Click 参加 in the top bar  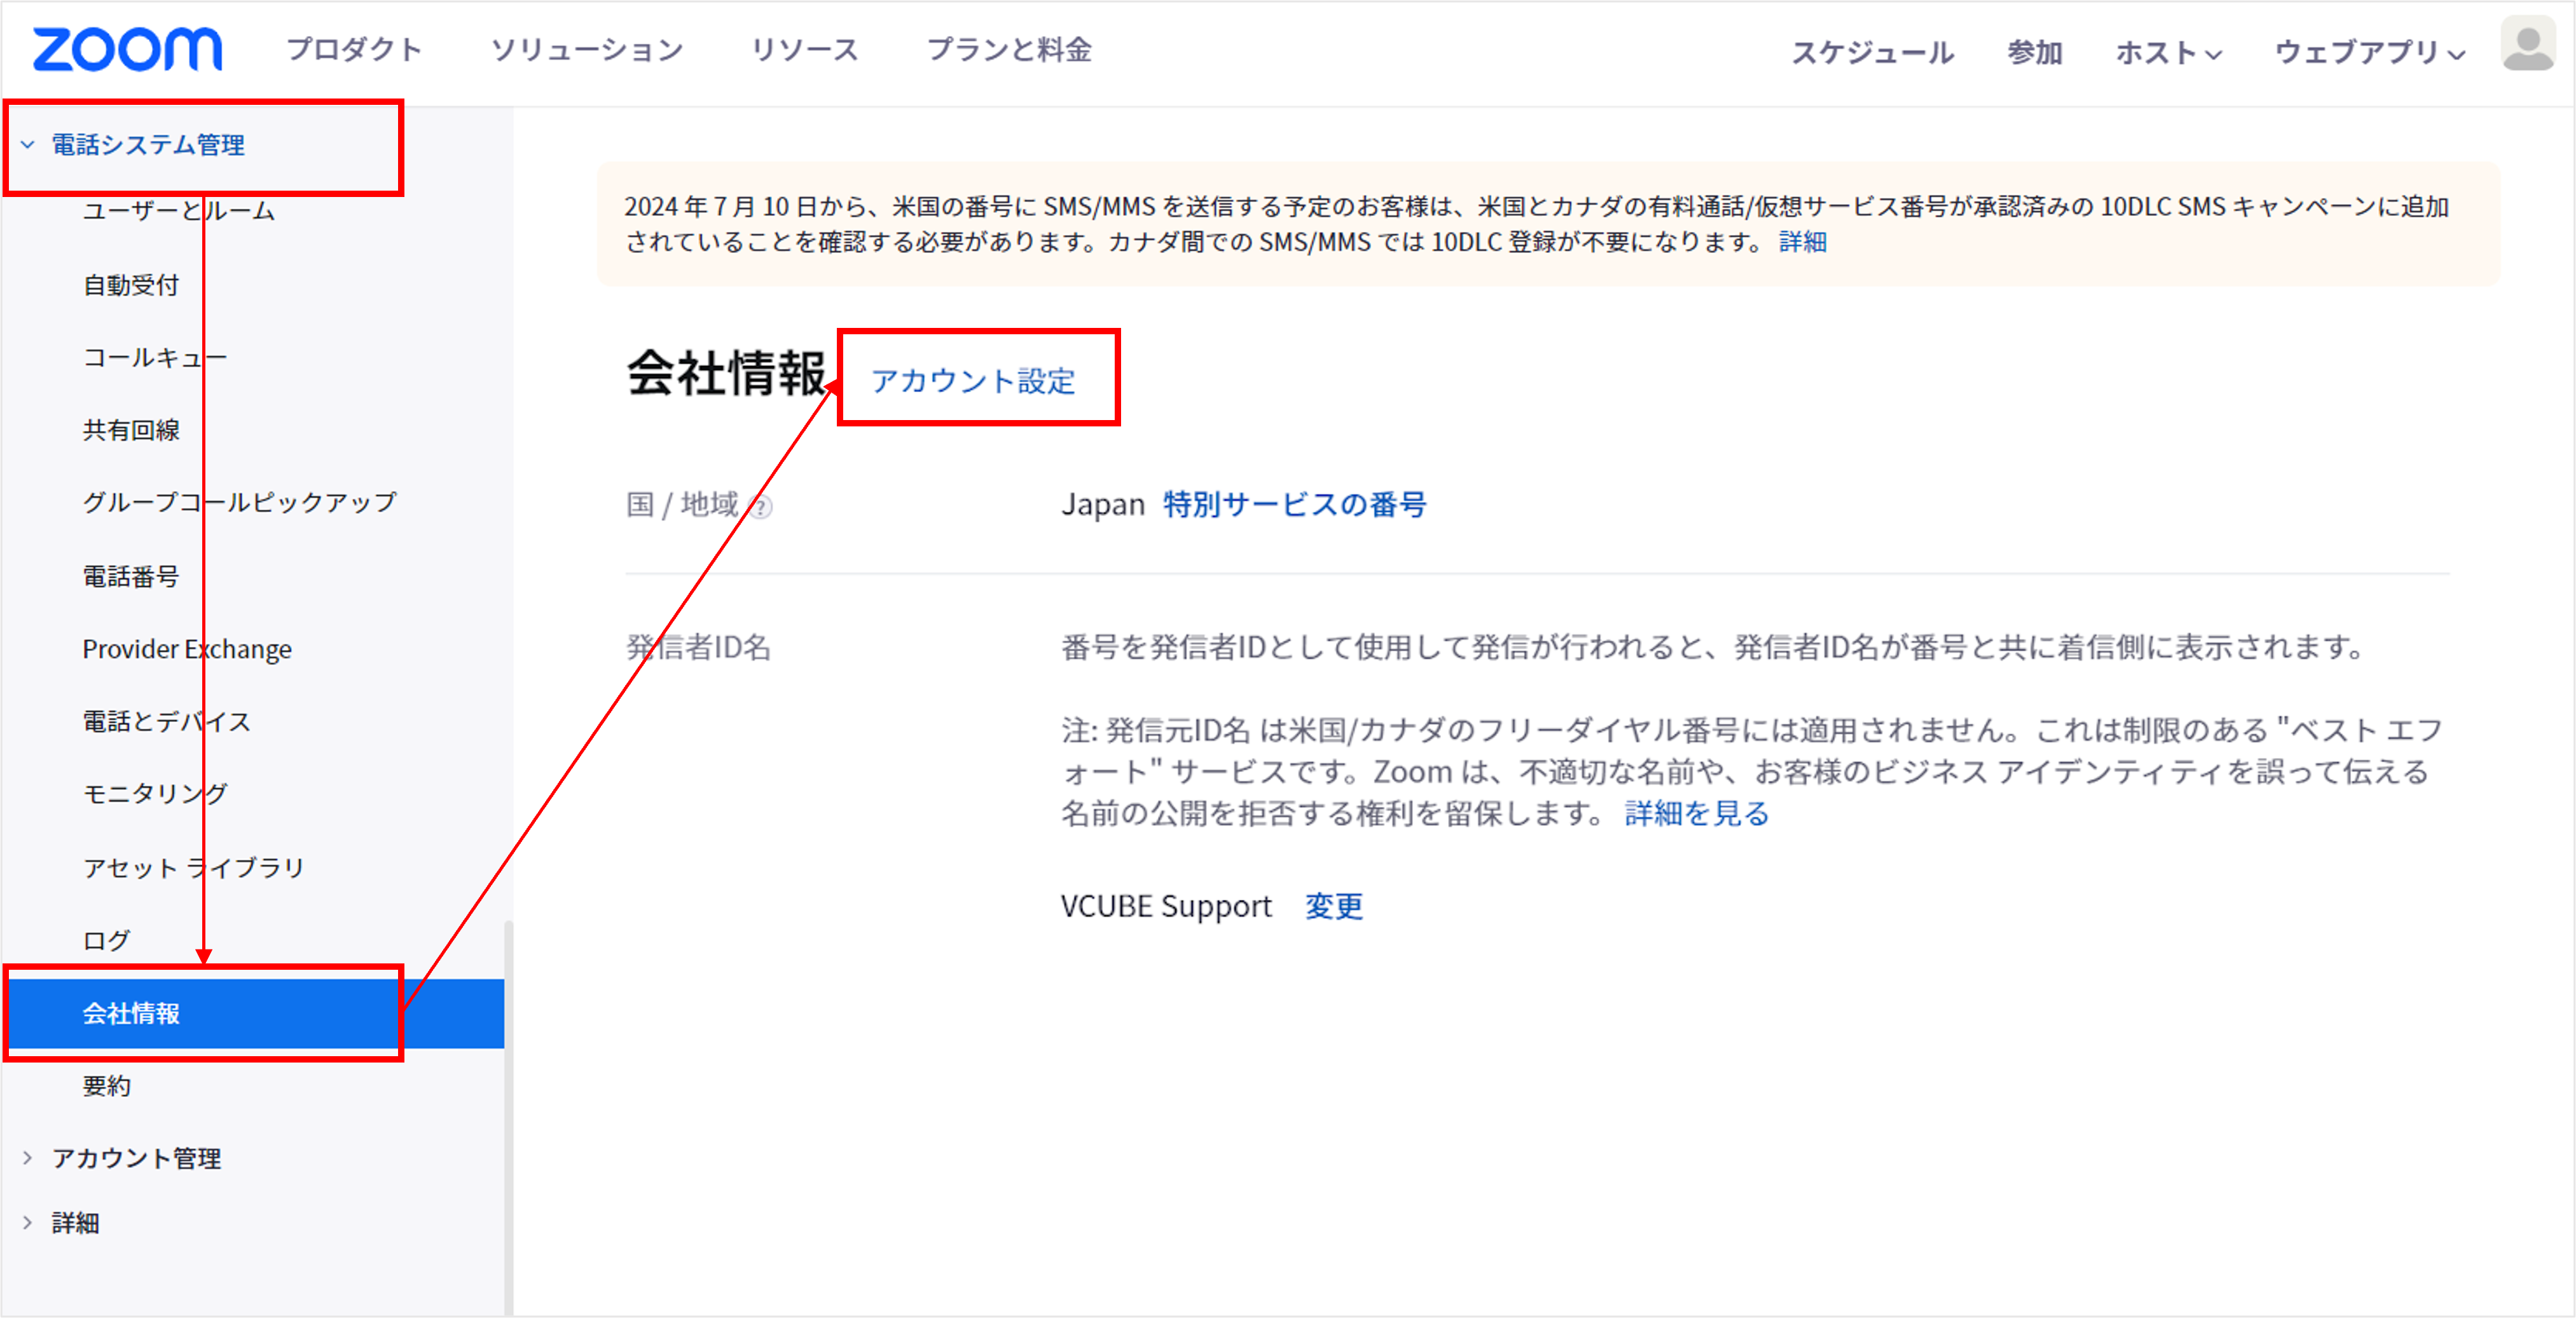[2035, 52]
